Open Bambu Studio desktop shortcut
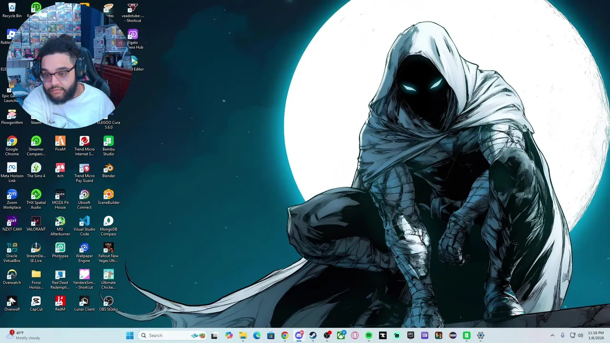610x343 pixels. tap(109, 146)
